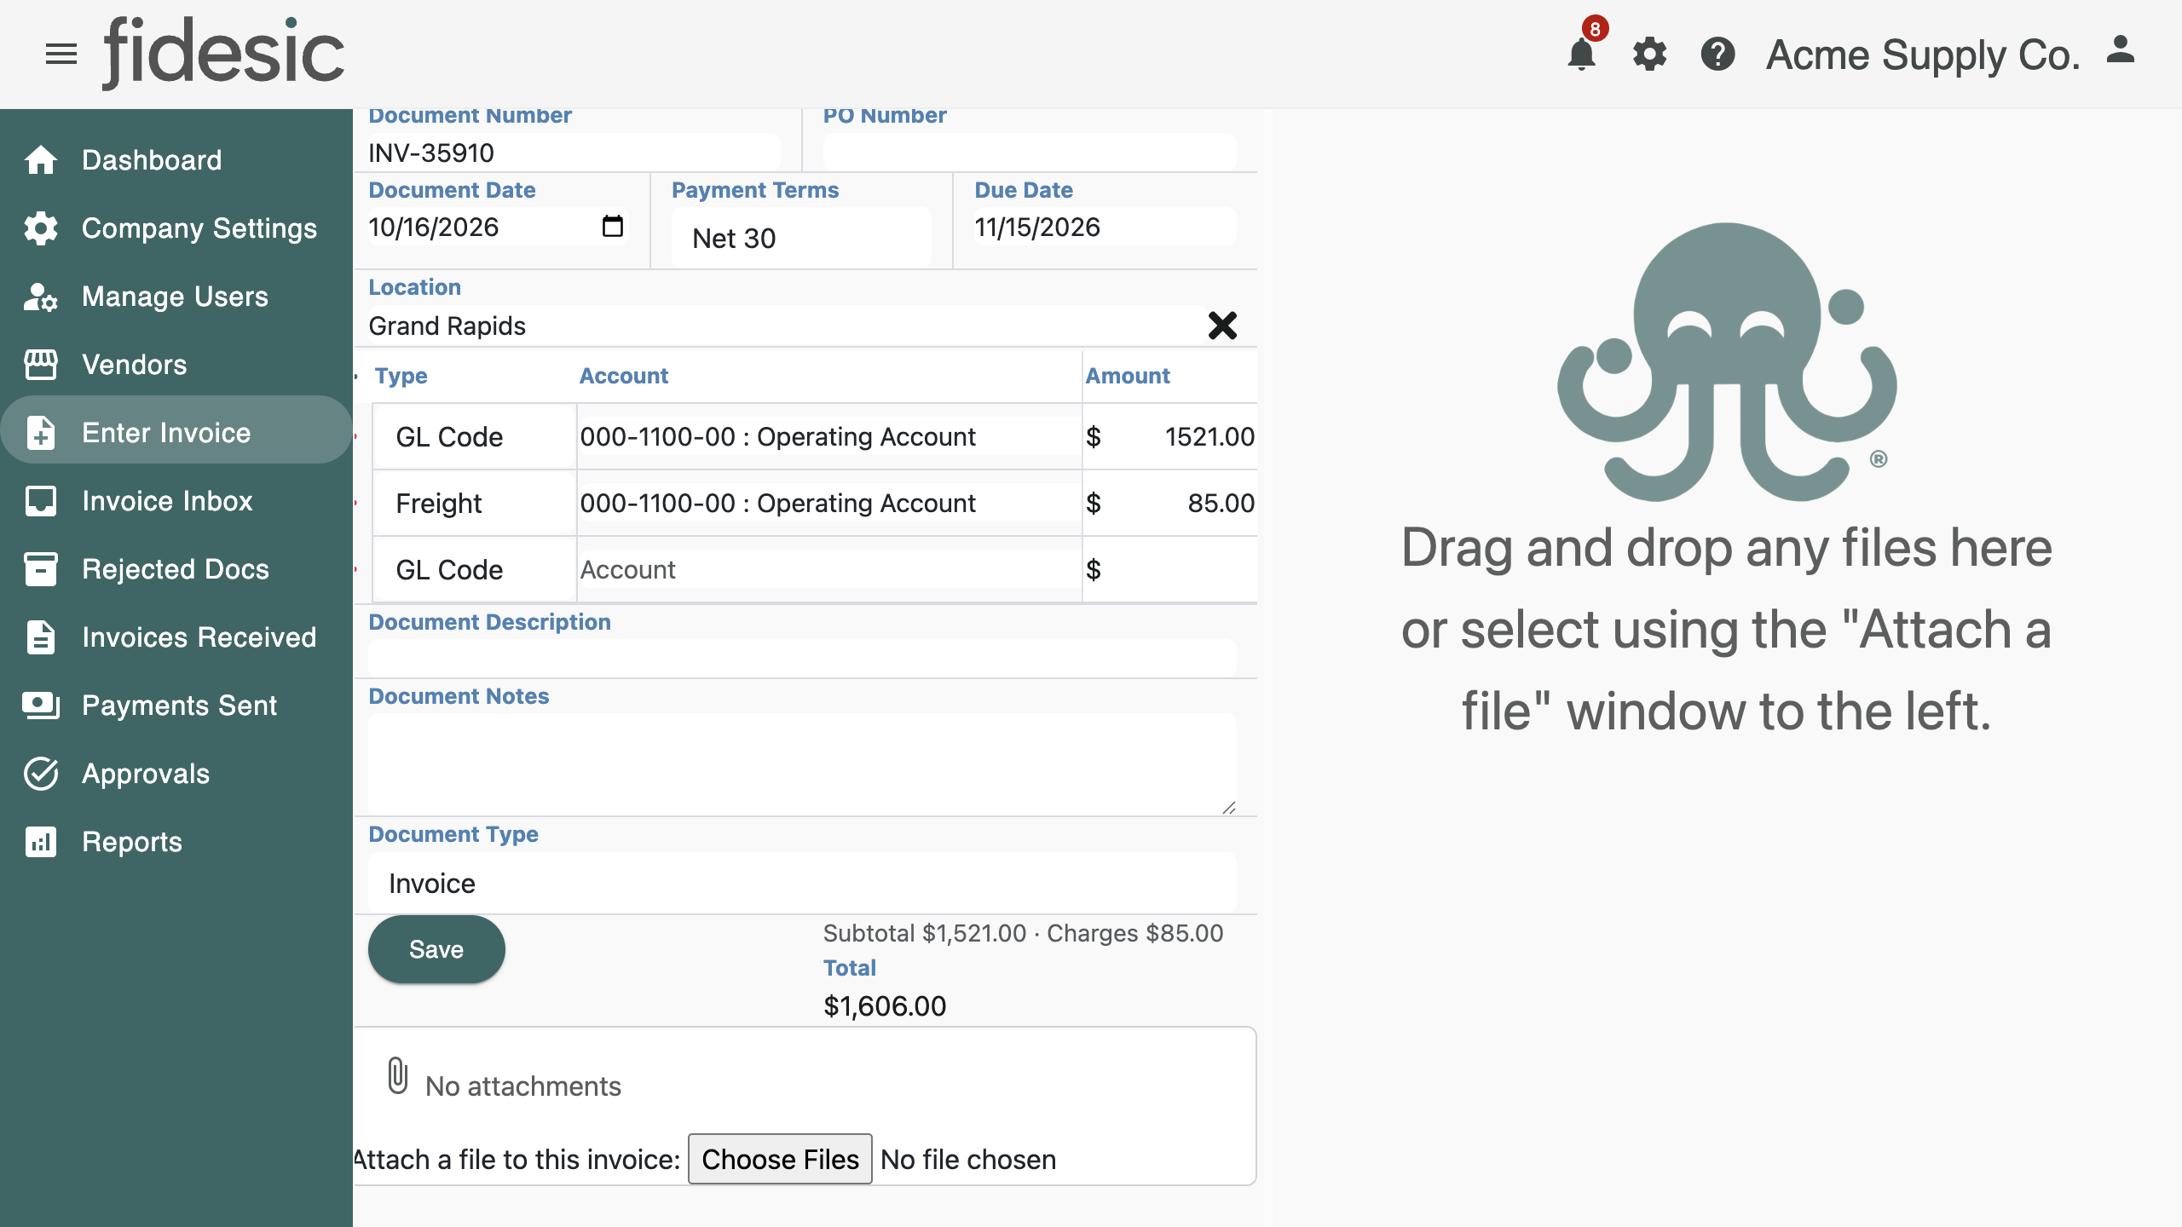Clear the Grand Rapids location
Image resolution: width=2182 pixels, height=1227 pixels.
(1222, 325)
